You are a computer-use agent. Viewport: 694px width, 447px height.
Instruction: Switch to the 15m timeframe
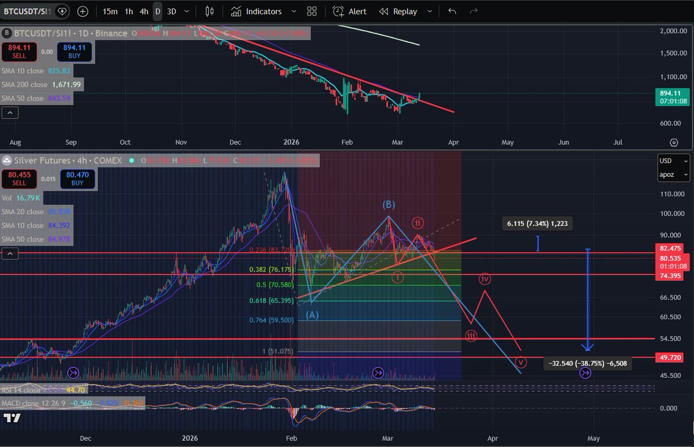point(110,11)
